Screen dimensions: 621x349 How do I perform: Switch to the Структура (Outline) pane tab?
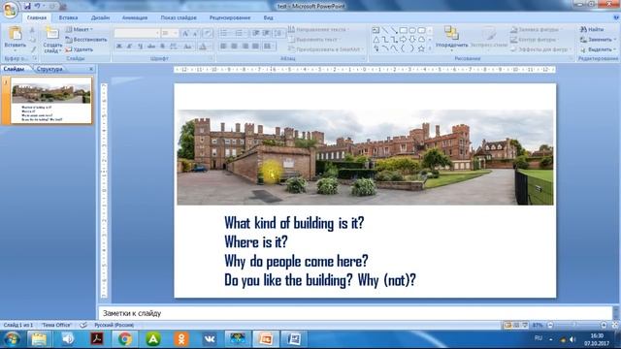49,69
